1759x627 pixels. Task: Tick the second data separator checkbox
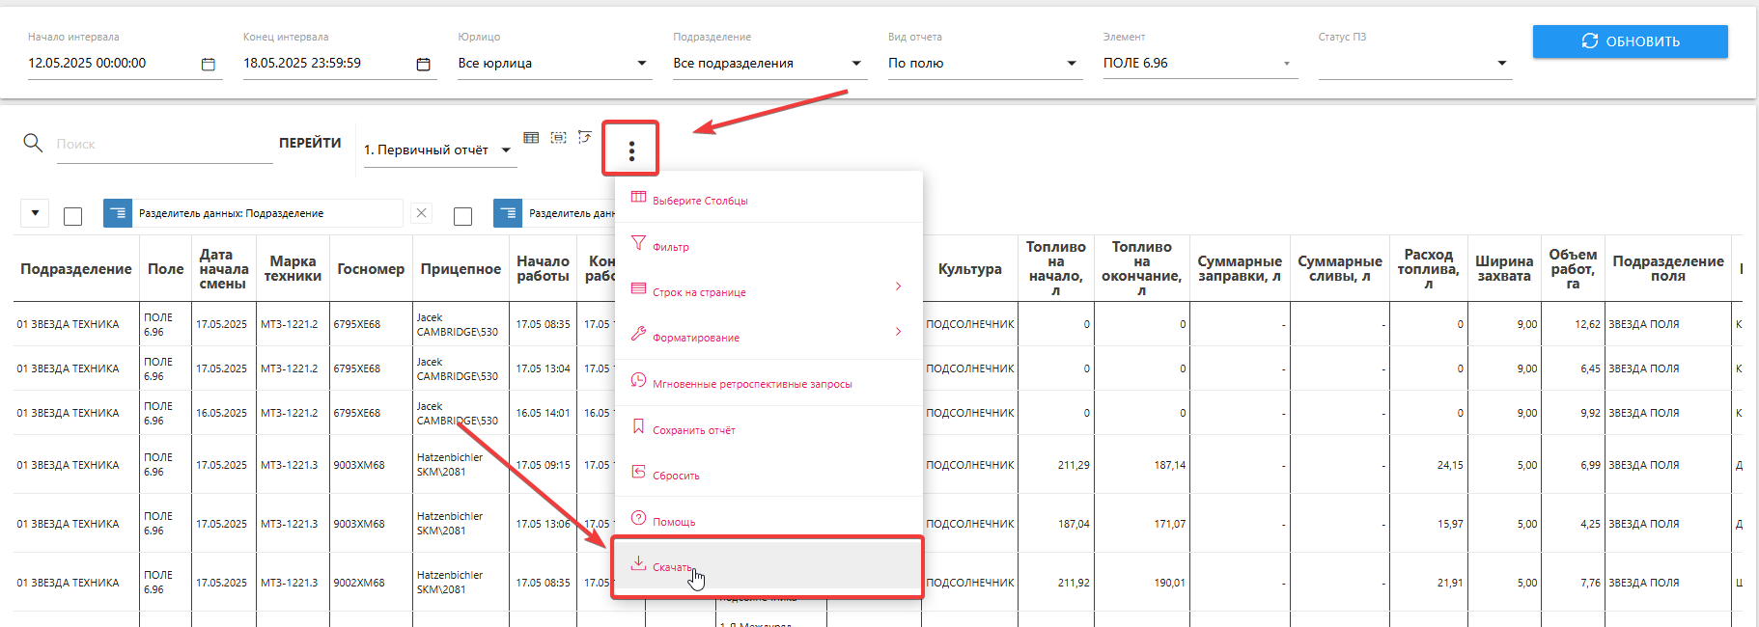tap(462, 216)
